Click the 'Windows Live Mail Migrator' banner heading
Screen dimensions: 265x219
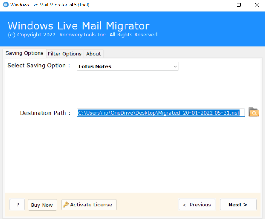pos(79,26)
